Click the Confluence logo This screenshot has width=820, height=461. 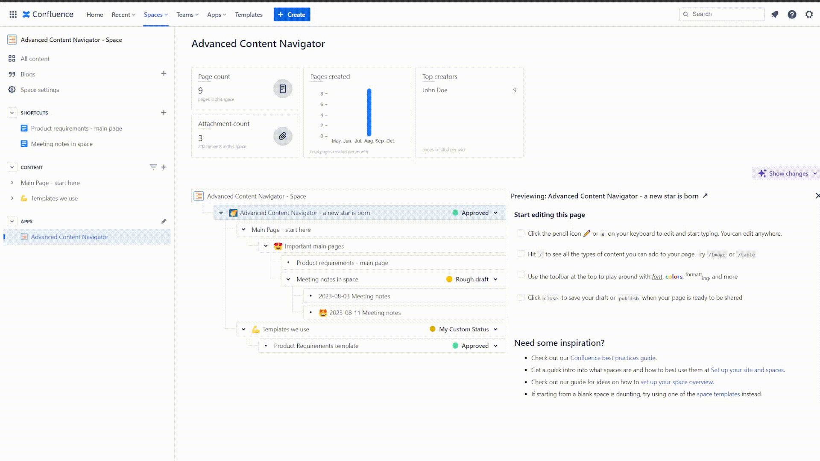[48, 15]
